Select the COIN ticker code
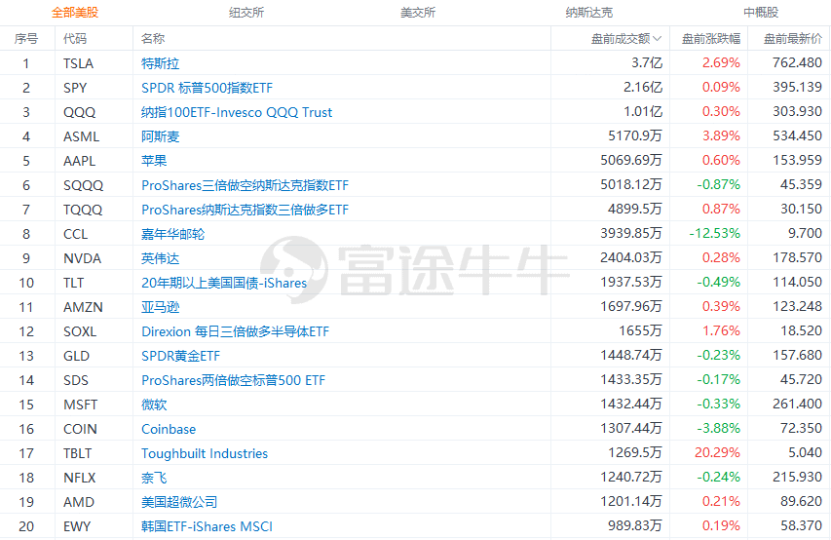This screenshot has width=831, height=540. [80, 429]
